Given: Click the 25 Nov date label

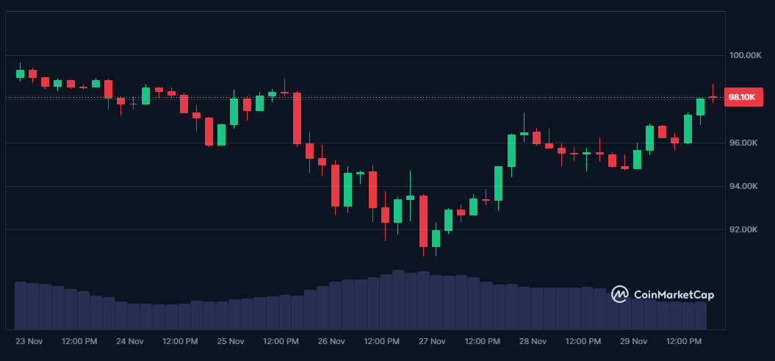Looking at the screenshot, I should click(x=231, y=341).
